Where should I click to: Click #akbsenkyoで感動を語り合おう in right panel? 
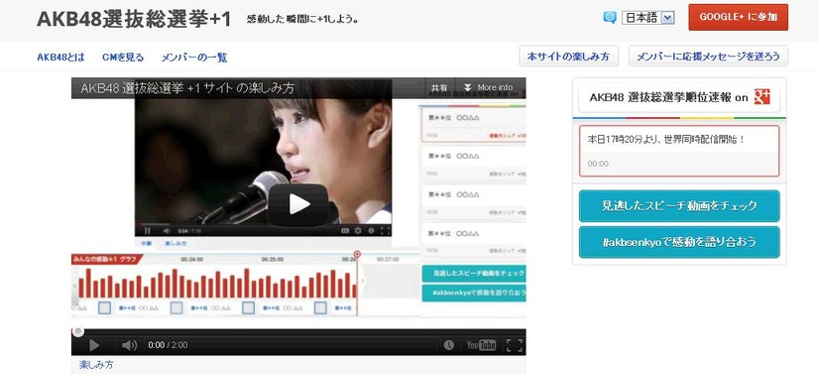coord(679,242)
